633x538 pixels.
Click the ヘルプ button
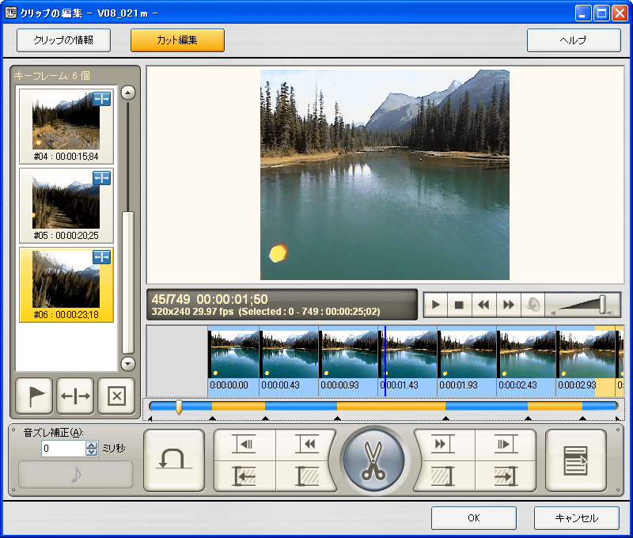(574, 40)
